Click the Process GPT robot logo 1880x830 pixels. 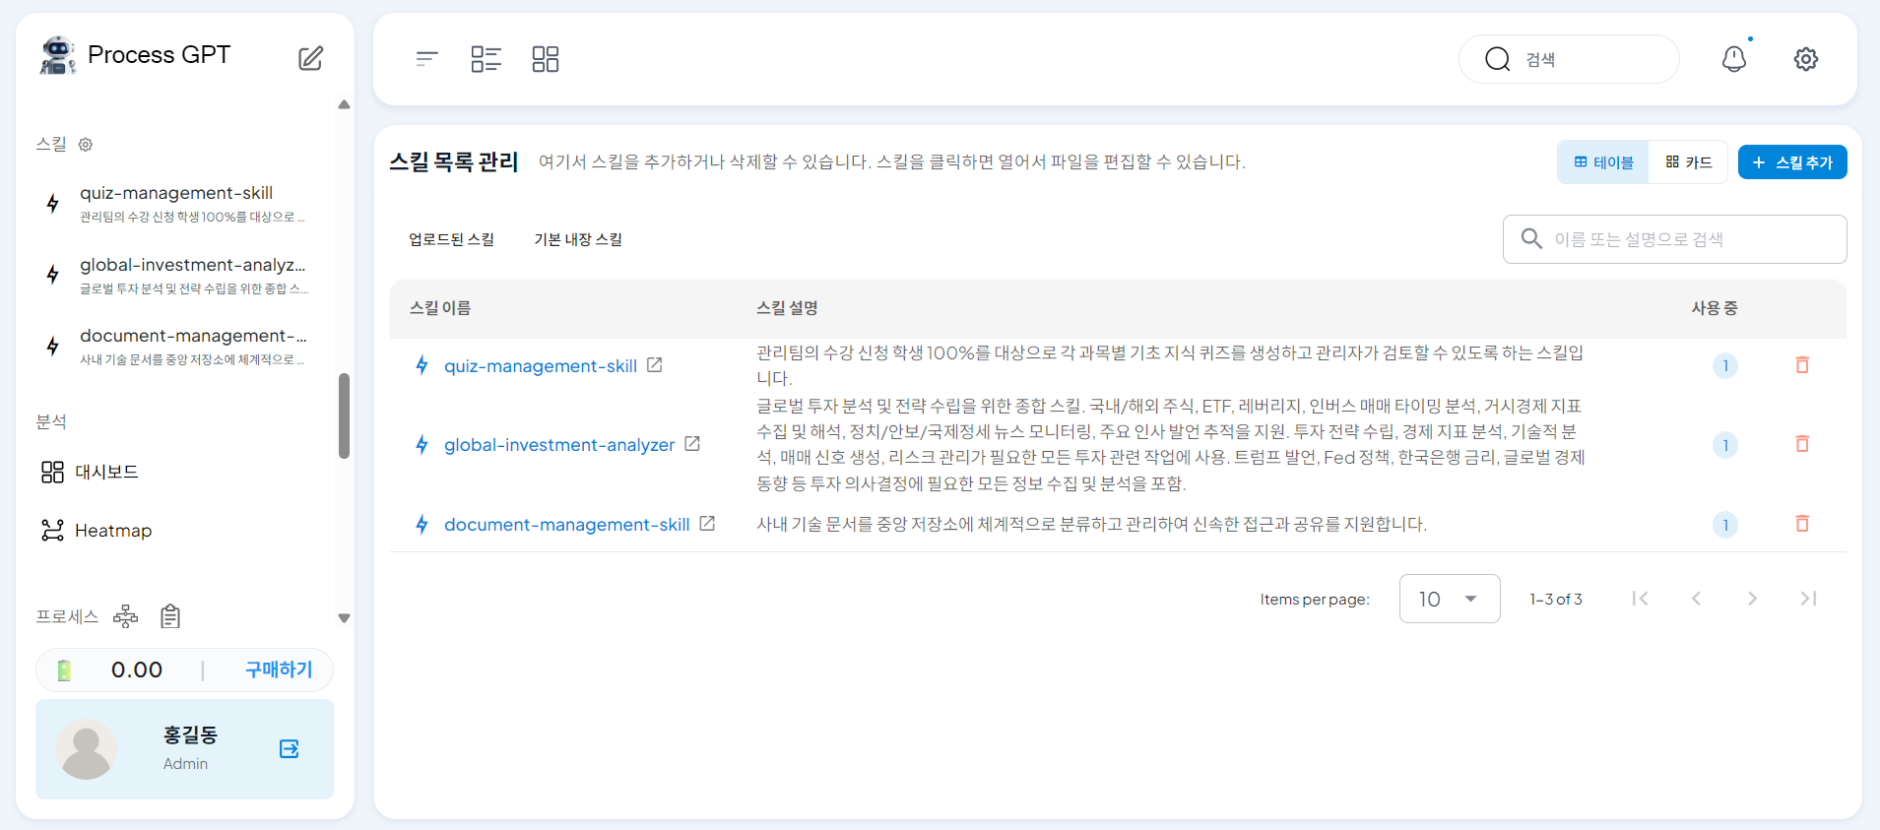[58, 55]
